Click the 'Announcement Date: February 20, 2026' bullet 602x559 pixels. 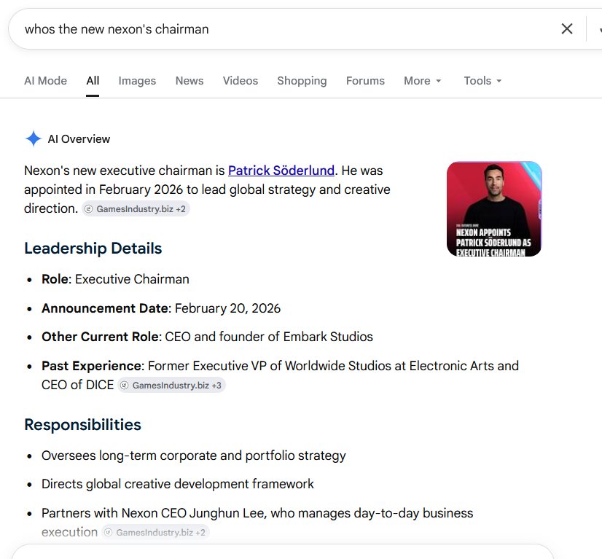tap(161, 308)
